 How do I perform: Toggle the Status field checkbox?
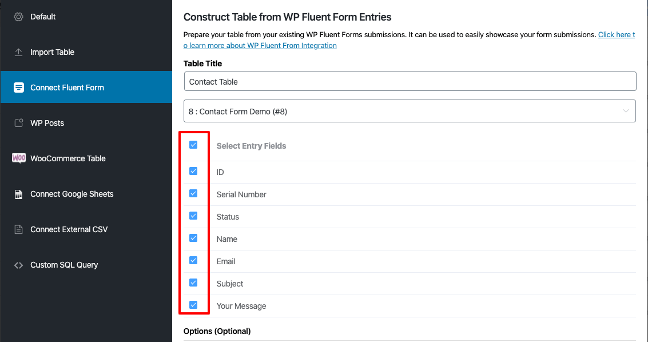(x=193, y=216)
